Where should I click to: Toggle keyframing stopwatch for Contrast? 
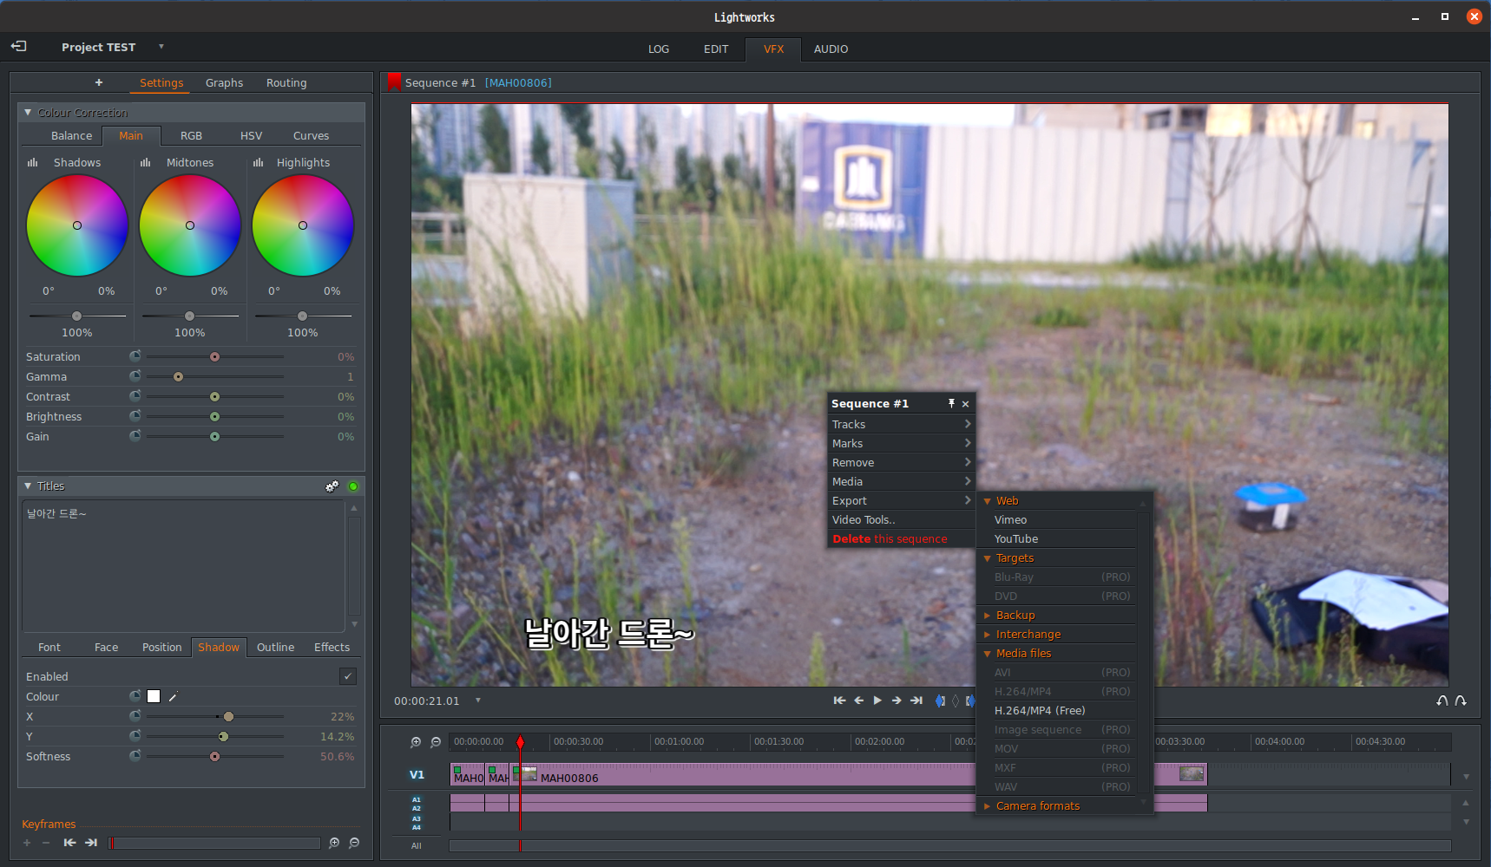click(x=135, y=396)
